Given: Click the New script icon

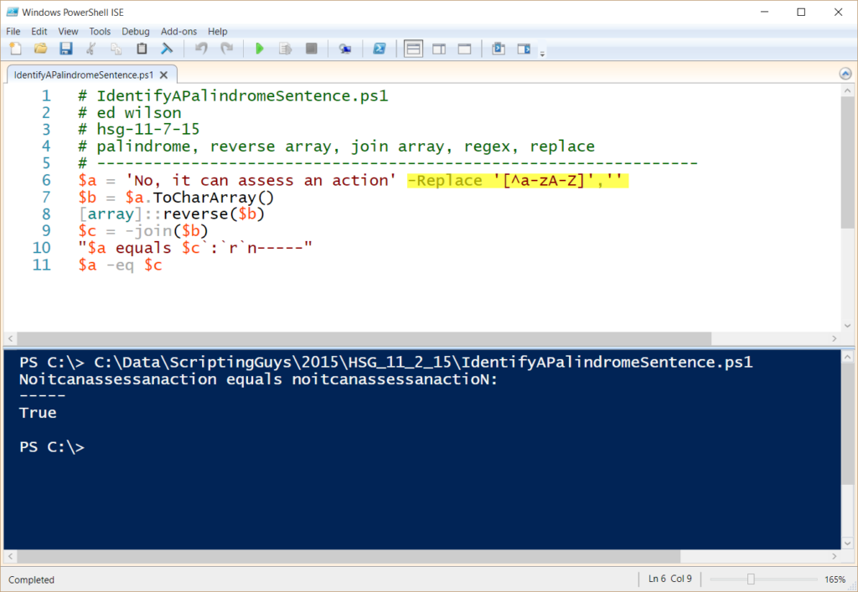Looking at the screenshot, I should point(15,49).
